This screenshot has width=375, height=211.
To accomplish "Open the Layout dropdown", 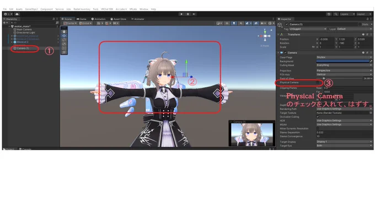I will pyautogui.click(x=364, y=14).
